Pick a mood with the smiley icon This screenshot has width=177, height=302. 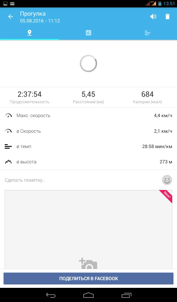167,180
